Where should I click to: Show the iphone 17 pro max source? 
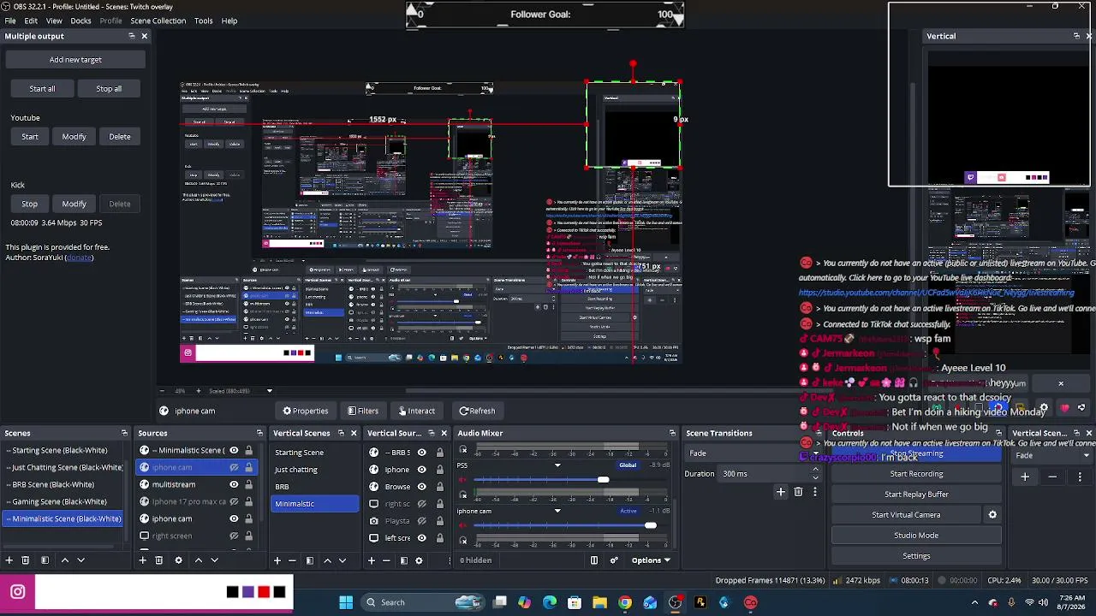pyautogui.click(x=234, y=501)
